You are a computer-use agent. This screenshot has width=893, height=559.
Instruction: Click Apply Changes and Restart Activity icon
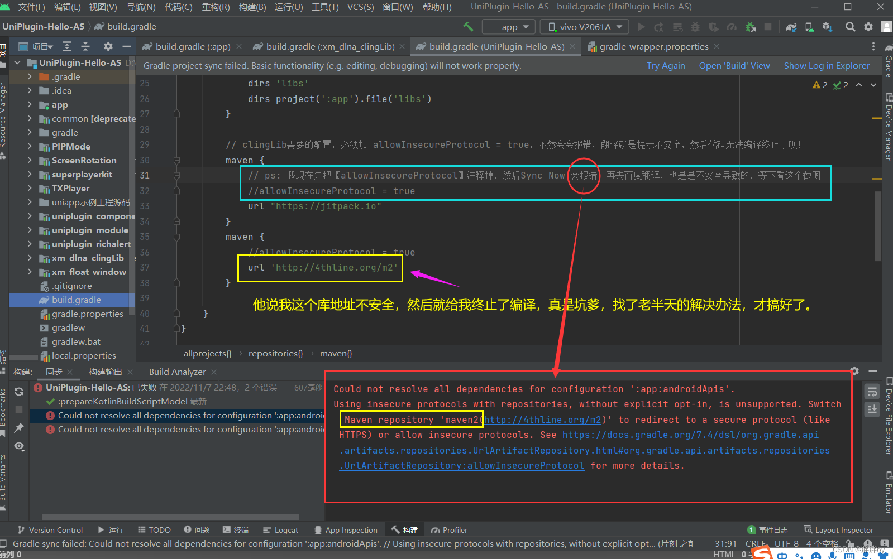pos(659,27)
